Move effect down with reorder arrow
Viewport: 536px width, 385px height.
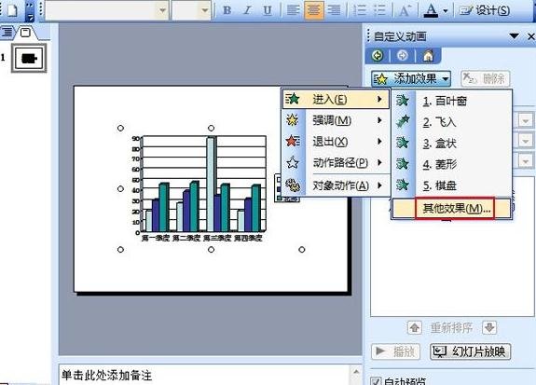click(x=489, y=328)
